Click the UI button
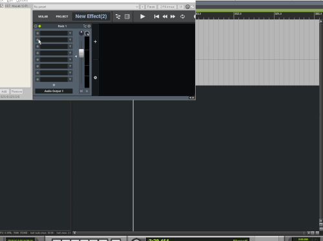Screen dimensions: 323x241 181,7
